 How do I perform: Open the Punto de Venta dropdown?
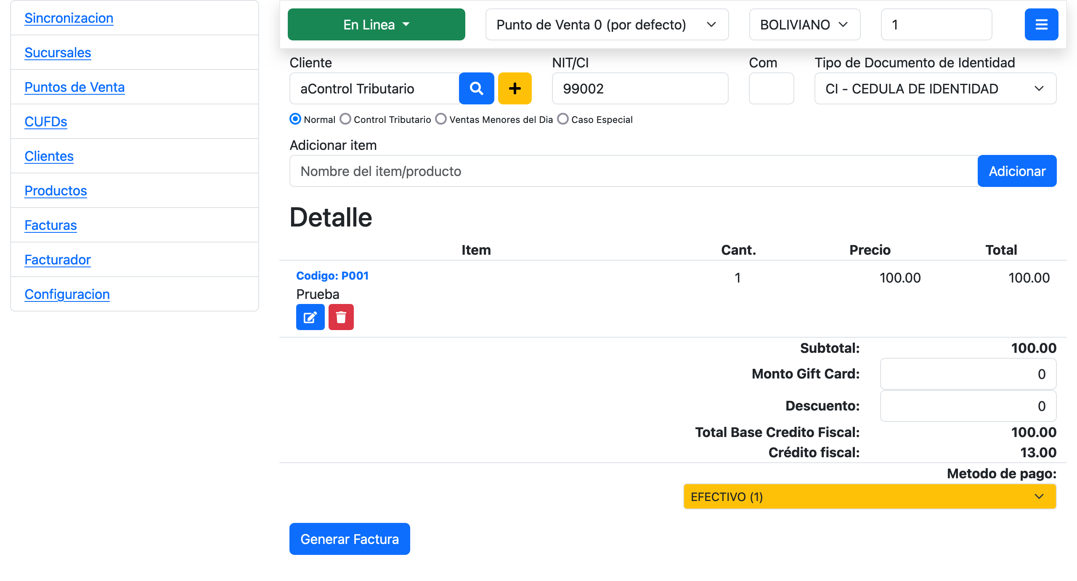coord(607,24)
